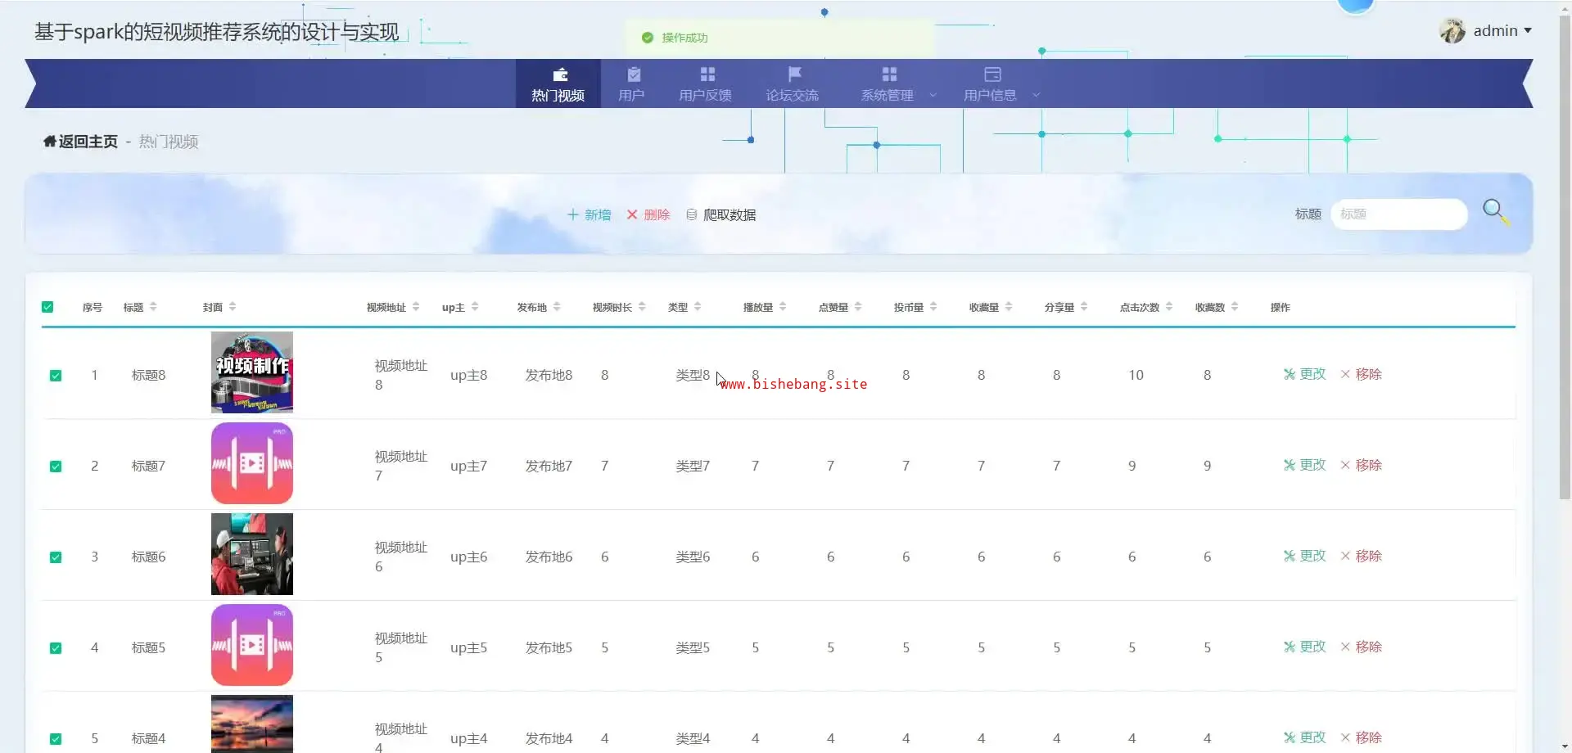The width and height of the screenshot is (1572, 753).
Task: Sort by 播放量 column arrows
Action: click(x=783, y=307)
